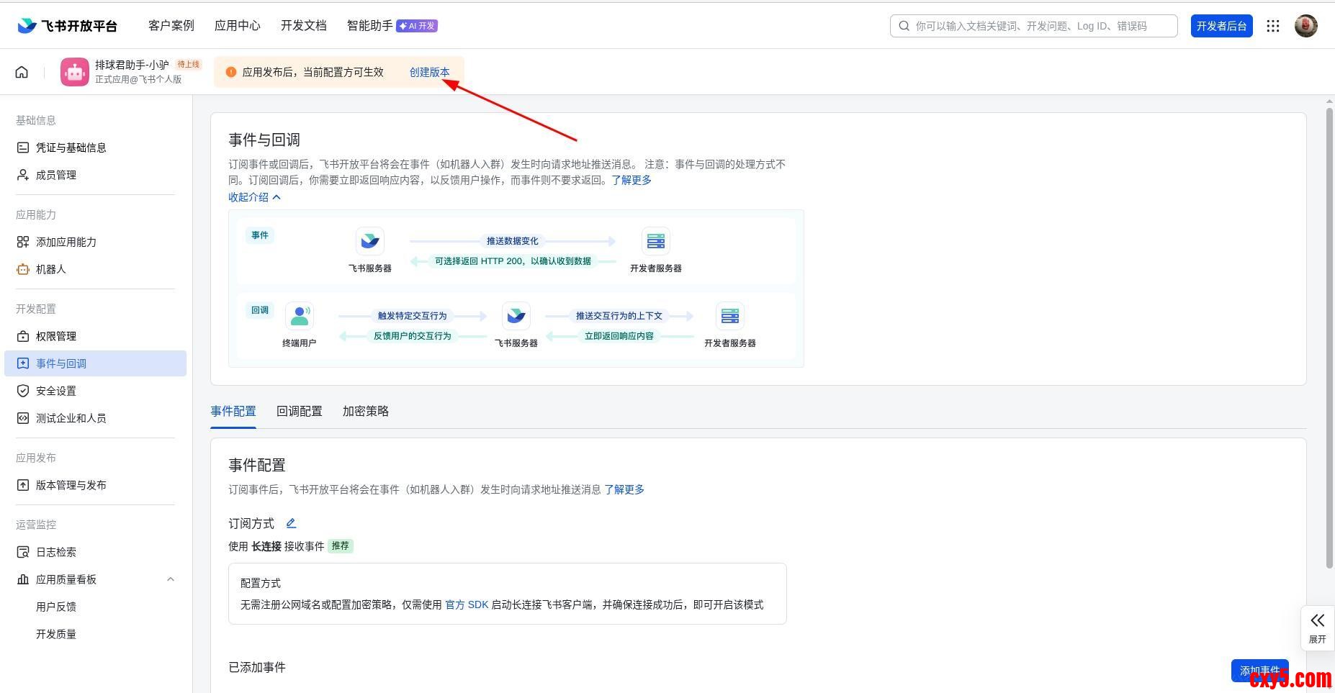Click the 排球君助手 robot app avatar

[x=75, y=72]
